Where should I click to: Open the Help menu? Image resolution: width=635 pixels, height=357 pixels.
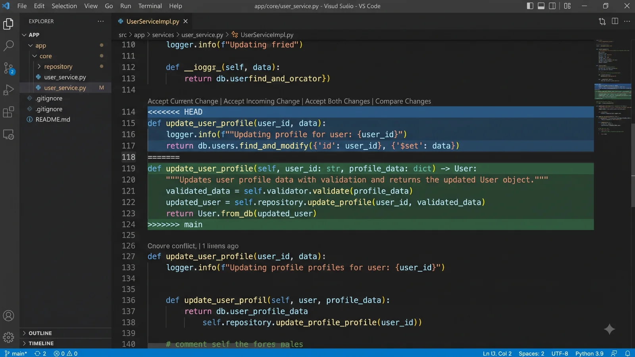(175, 6)
